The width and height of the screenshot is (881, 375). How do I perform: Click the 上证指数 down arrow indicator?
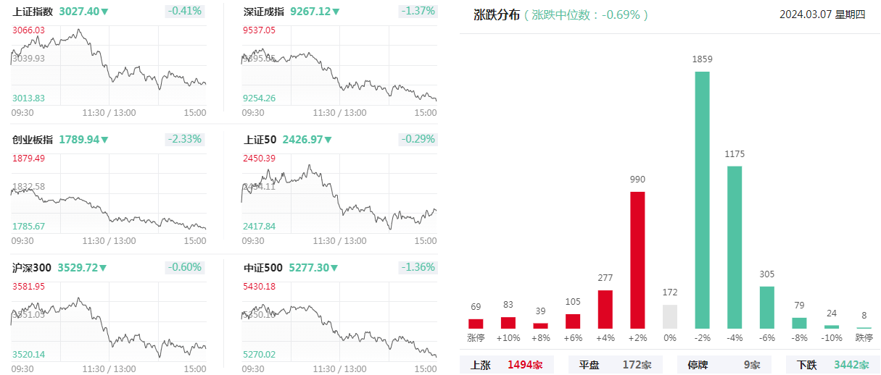tap(105, 12)
